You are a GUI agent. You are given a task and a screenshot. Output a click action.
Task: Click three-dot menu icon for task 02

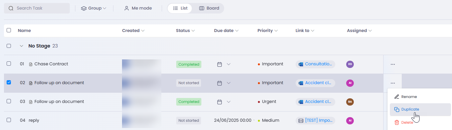click(x=392, y=83)
